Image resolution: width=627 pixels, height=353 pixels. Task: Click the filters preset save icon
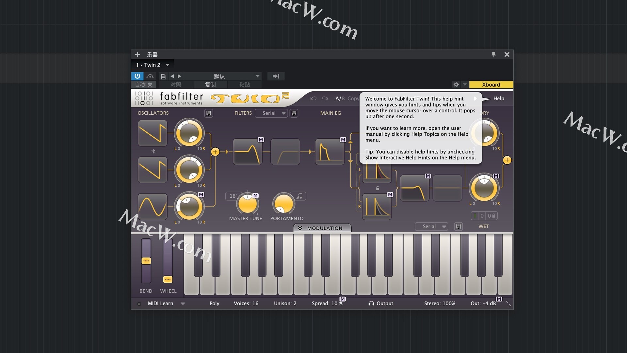pyautogui.click(x=294, y=113)
